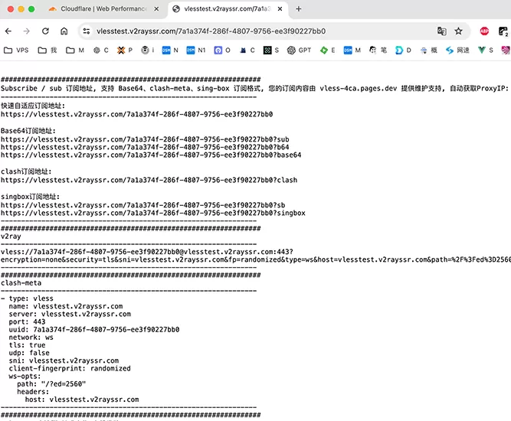
Task: Open the 网速 speed bookmark
Action: tap(457, 51)
